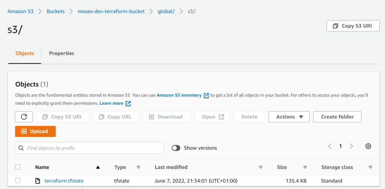
Task: Click the Name column header
Action: [x=42, y=168]
